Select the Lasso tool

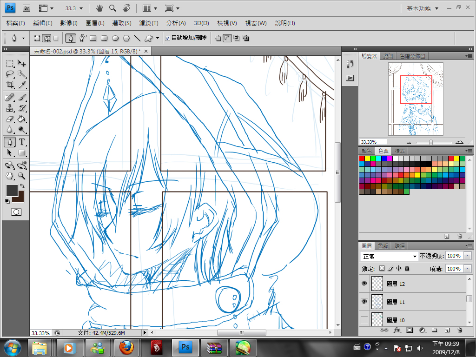pos(10,74)
